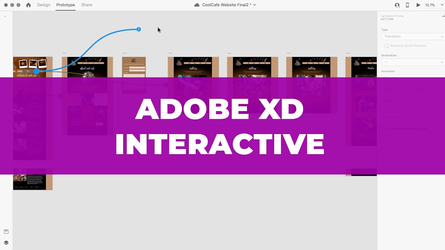The image size is (445, 250).
Task: Open the Destination dropdown
Action: point(413,62)
